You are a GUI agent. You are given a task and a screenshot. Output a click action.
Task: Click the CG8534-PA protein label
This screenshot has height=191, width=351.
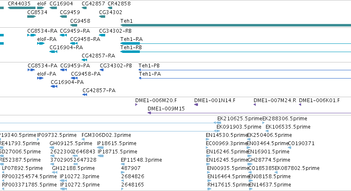(42, 66)
